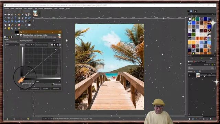Open the units dropdown in status bar
Image resolution: width=220 pixels, height=124 pixels.
pyautogui.click(x=45, y=119)
